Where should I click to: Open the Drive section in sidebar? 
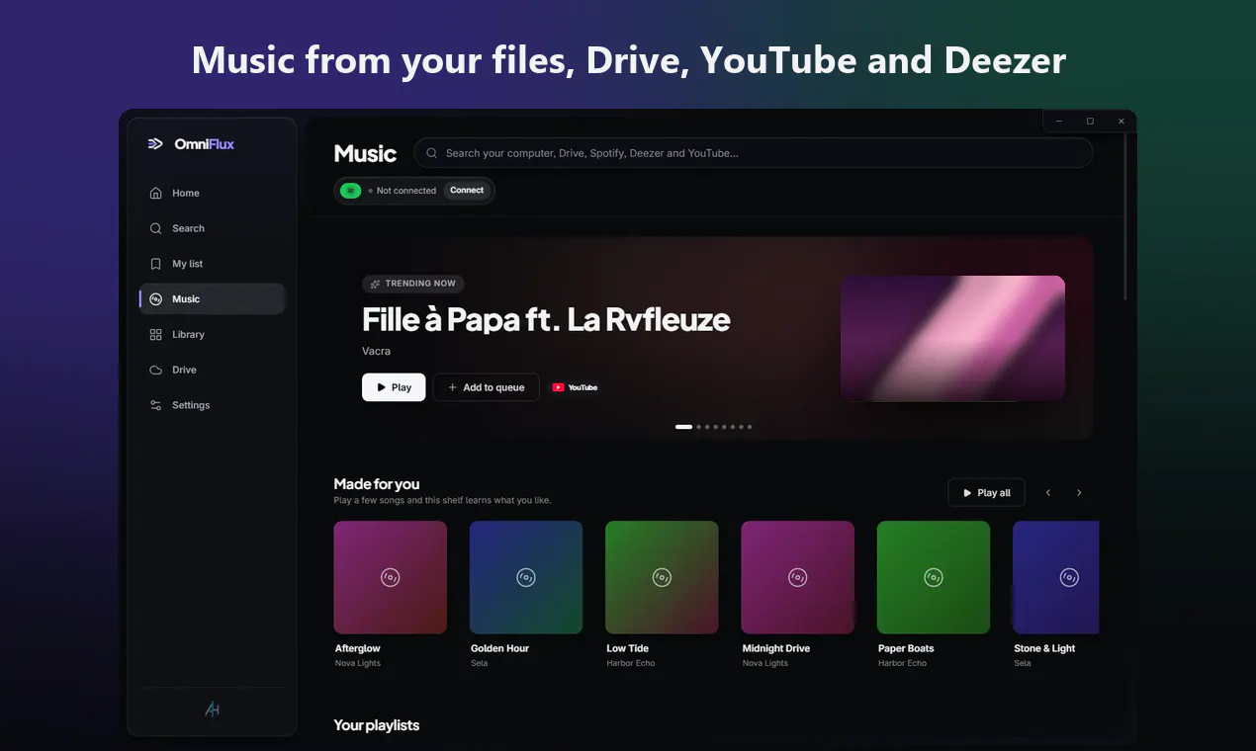pyautogui.click(x=212, y=371)
